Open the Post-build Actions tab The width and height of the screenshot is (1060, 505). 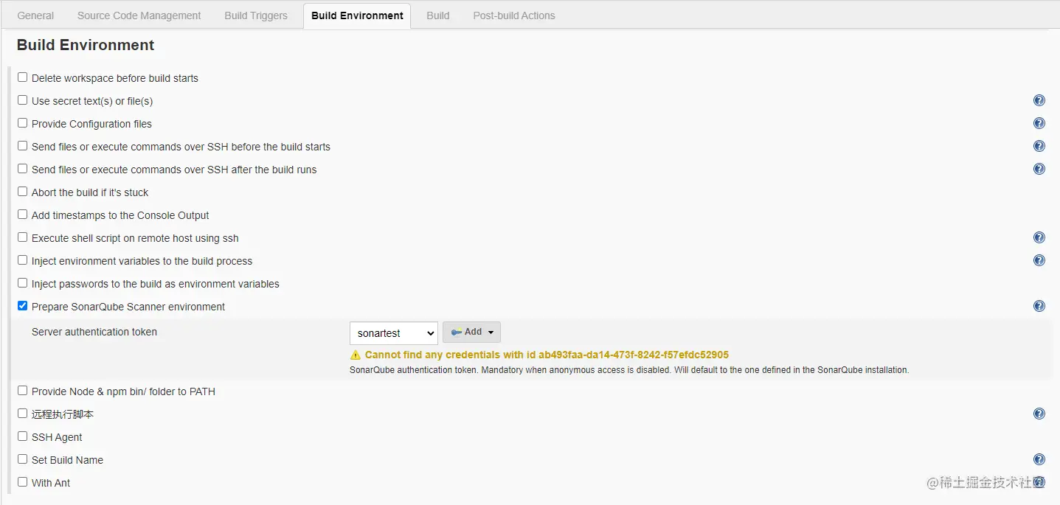pos(514,15)
